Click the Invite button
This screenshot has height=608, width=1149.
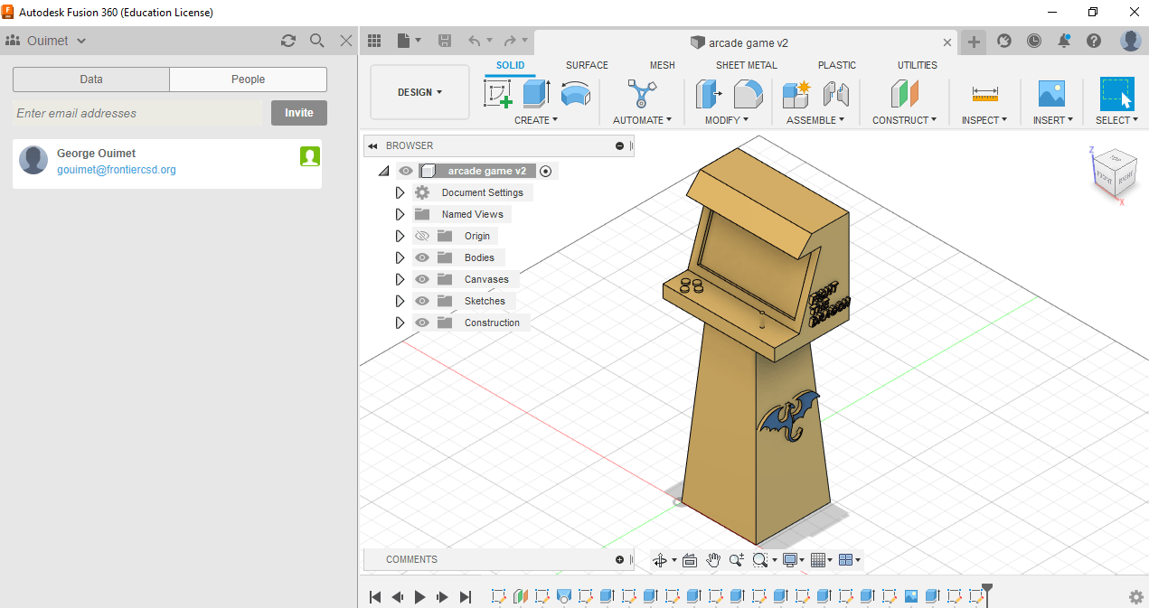(299, 113)
